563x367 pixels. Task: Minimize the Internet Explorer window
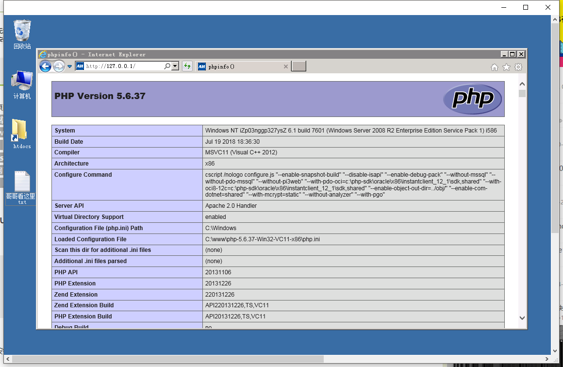tap(504, 54)
